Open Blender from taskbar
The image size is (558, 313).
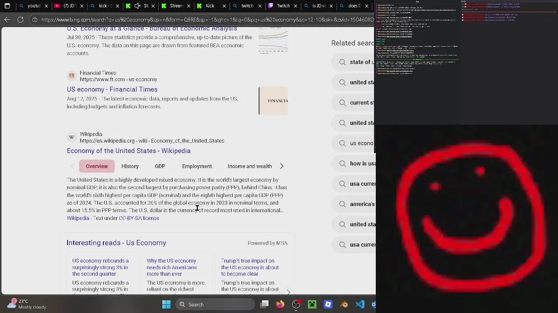pos(344,304)
